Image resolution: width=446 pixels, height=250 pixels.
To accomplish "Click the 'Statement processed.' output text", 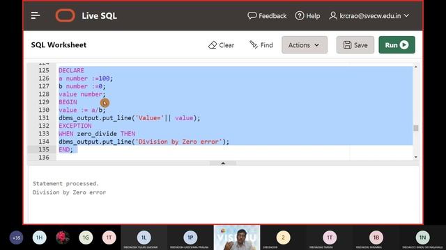I will (66, 183).
